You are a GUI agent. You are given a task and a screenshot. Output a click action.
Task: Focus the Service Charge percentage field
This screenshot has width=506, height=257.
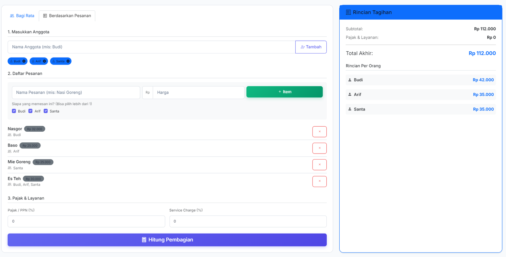pyautogui.click(x=248, y=221)
